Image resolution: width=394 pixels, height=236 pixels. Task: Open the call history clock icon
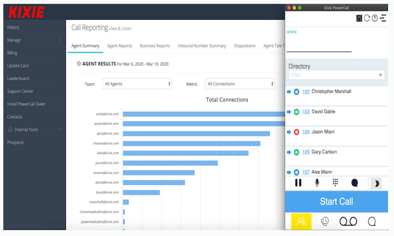(x=325, y=221)
